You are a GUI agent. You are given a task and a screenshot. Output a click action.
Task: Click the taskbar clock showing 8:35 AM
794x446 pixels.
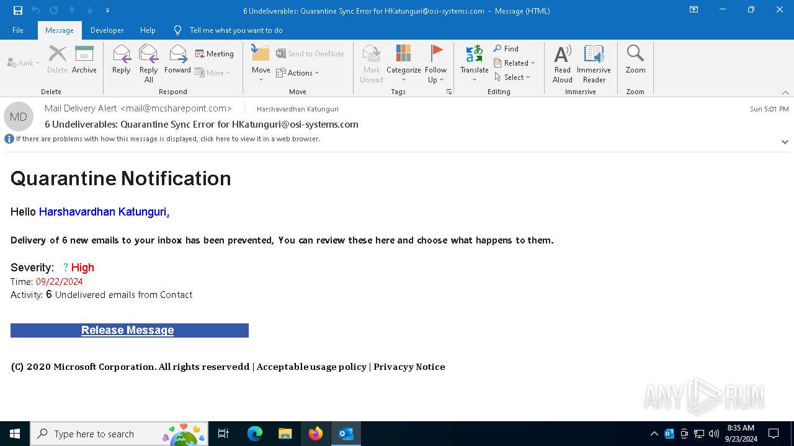[741, 434]
